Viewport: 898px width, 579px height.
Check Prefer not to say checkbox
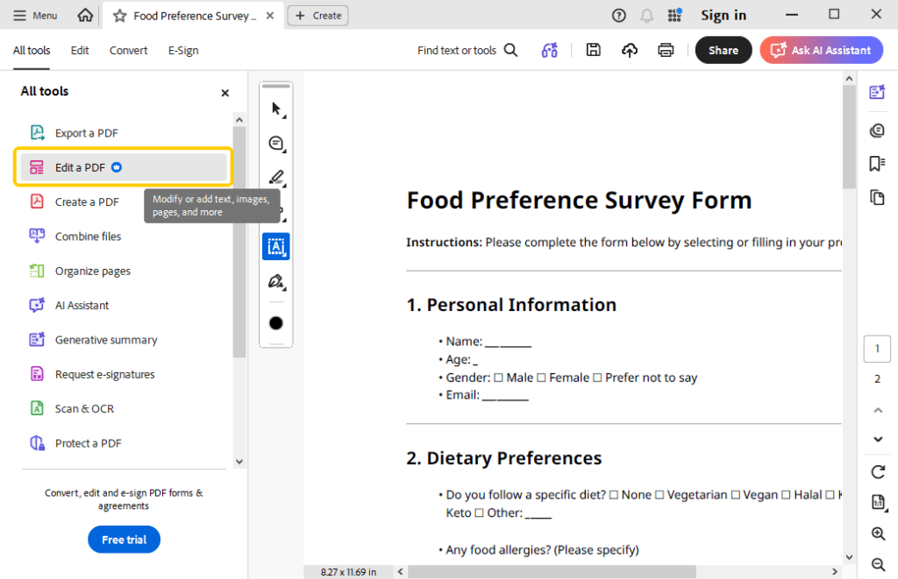click(x=596, y=378)
